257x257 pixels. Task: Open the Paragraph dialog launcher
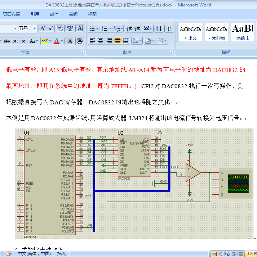(171, 51)
